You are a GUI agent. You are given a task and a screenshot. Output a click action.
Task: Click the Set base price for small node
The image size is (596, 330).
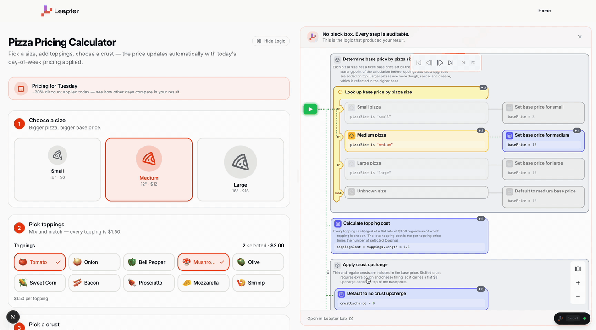click(x=543, y=113)
